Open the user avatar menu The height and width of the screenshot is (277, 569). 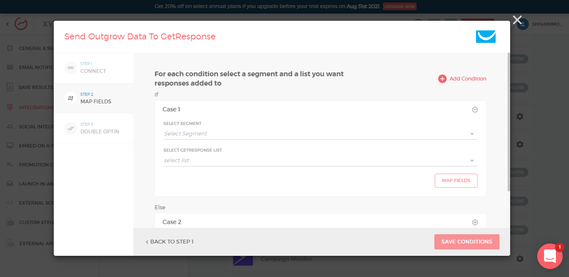(x=522, y=24)
